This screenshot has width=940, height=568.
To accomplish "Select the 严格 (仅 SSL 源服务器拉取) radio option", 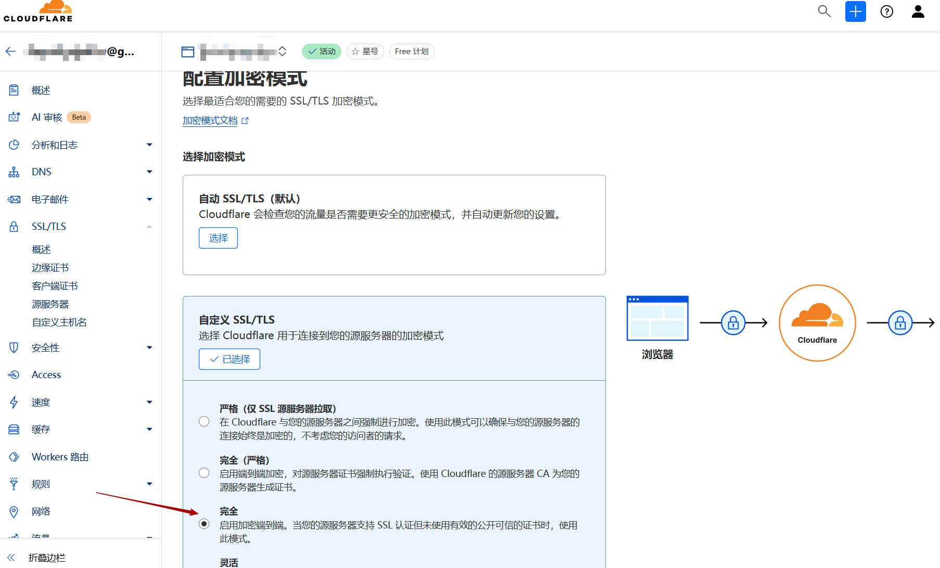I will [204, 421].
